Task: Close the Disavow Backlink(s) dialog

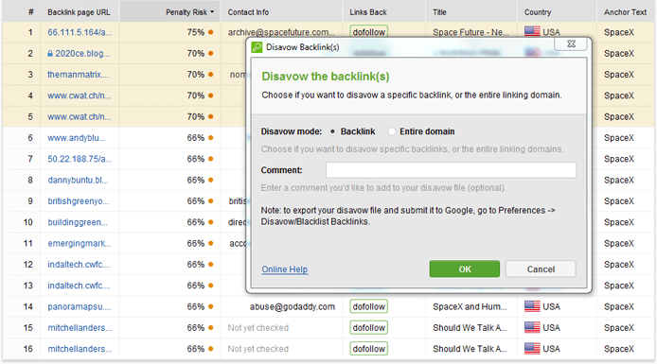Action: [x=571, y=43]
